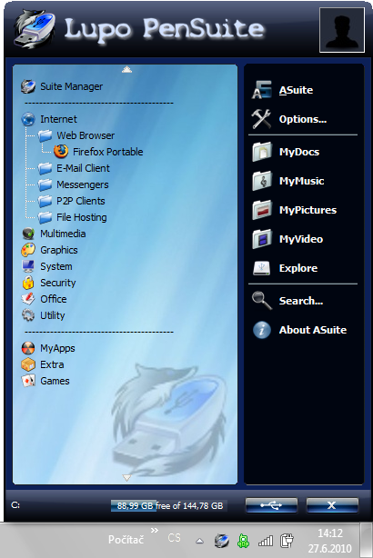Image resolution: width=373 pixels, height=558 pixels.
Task: Click the USB eject button
Action: (271, 505)
